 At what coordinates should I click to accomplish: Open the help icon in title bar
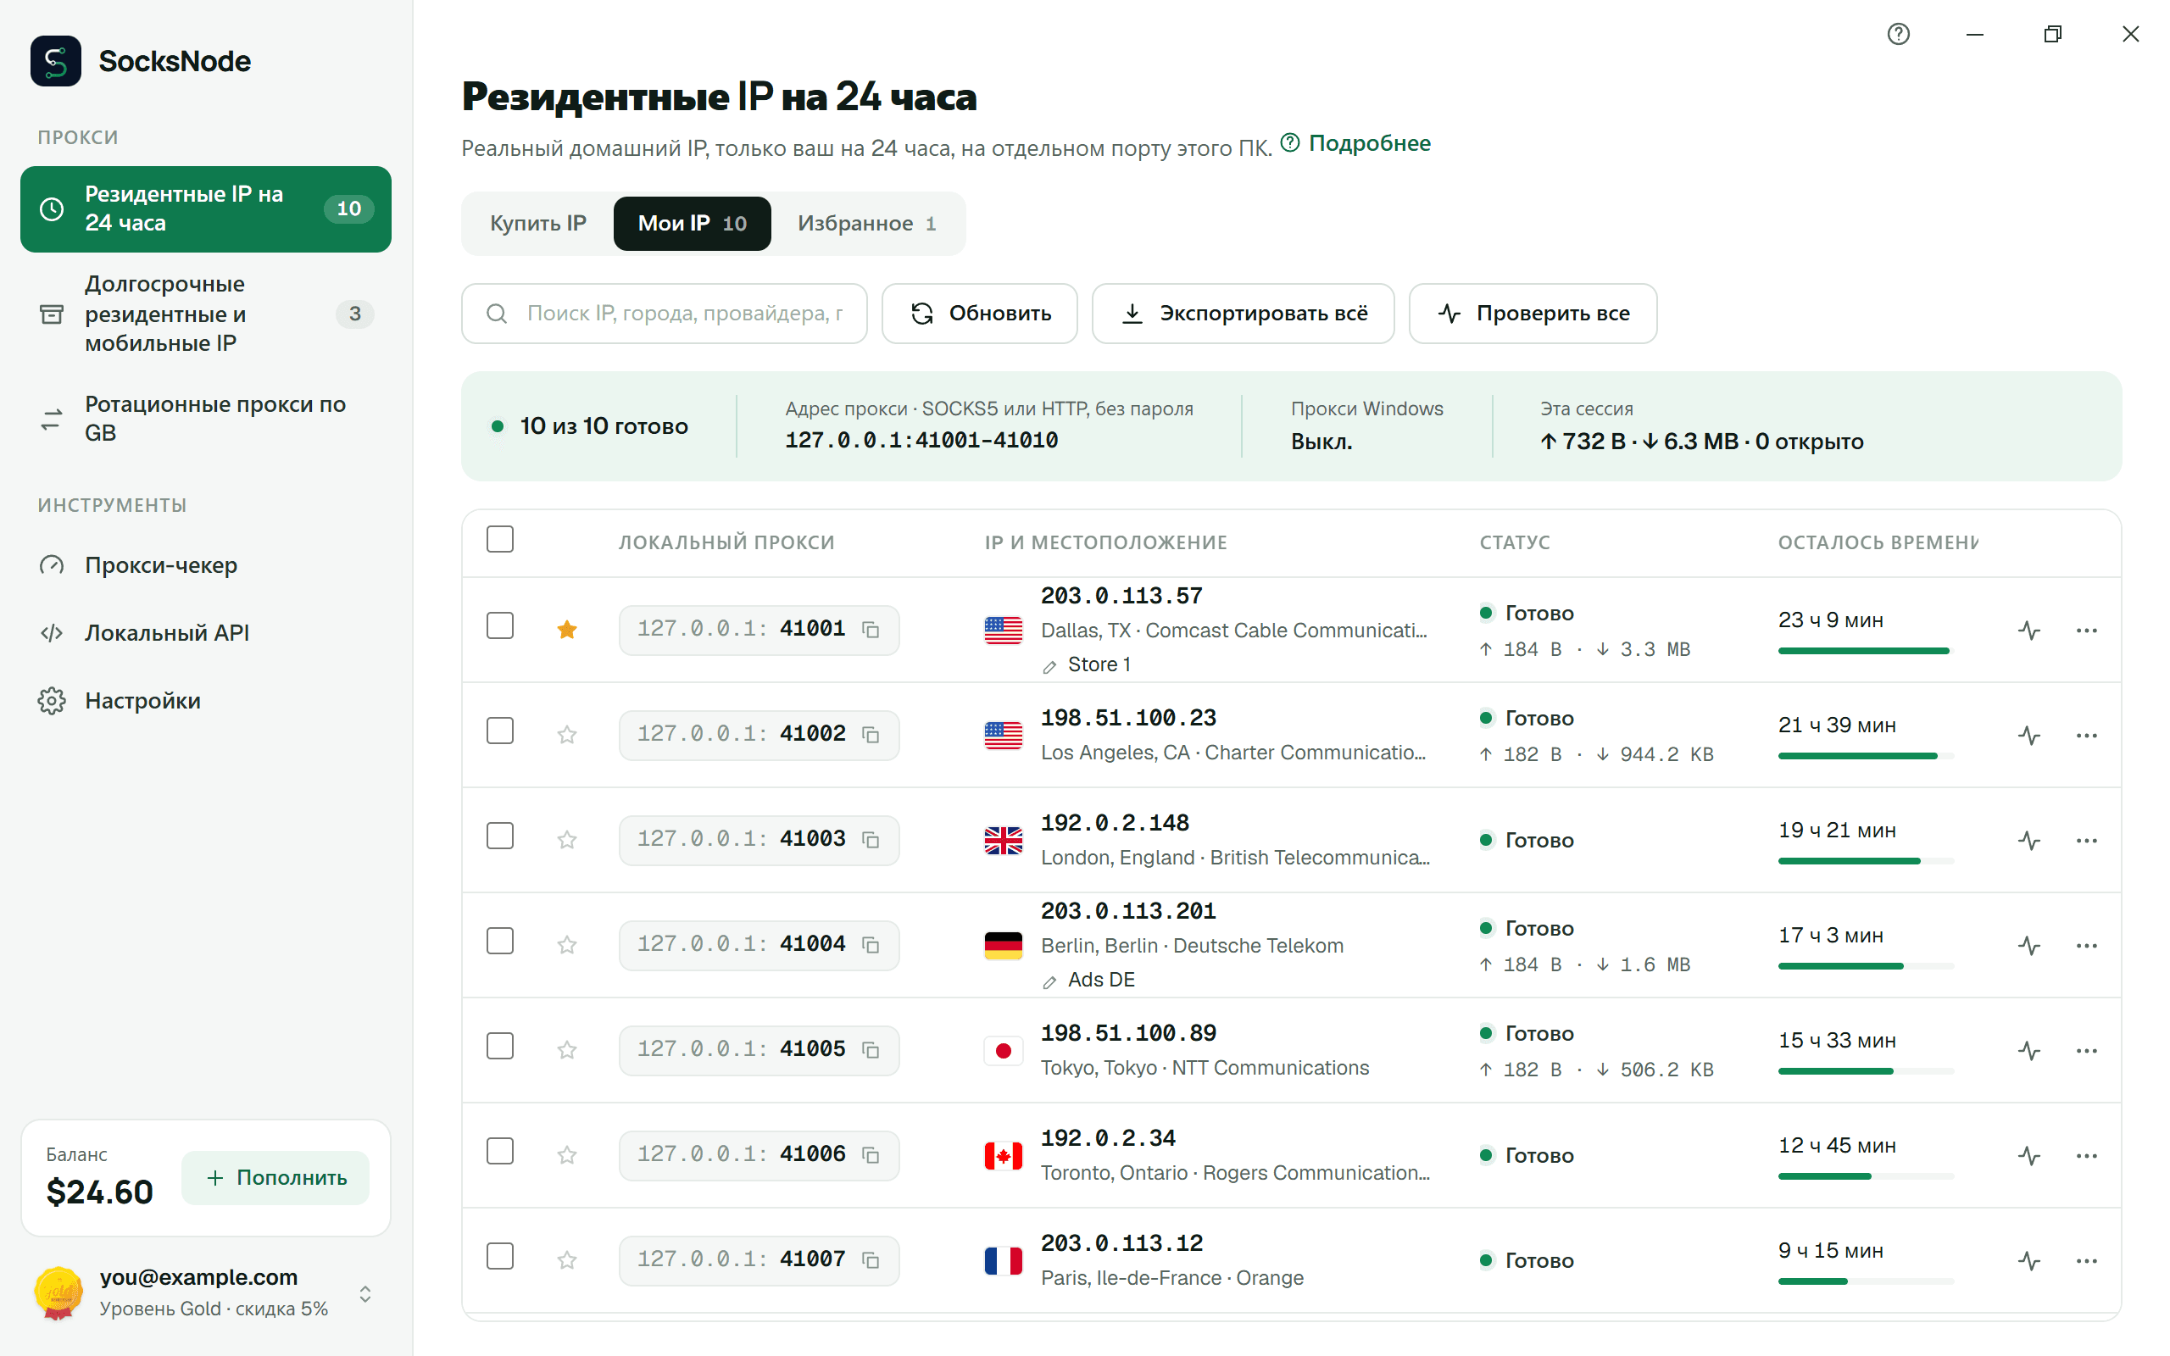[x=1897, y=34]
